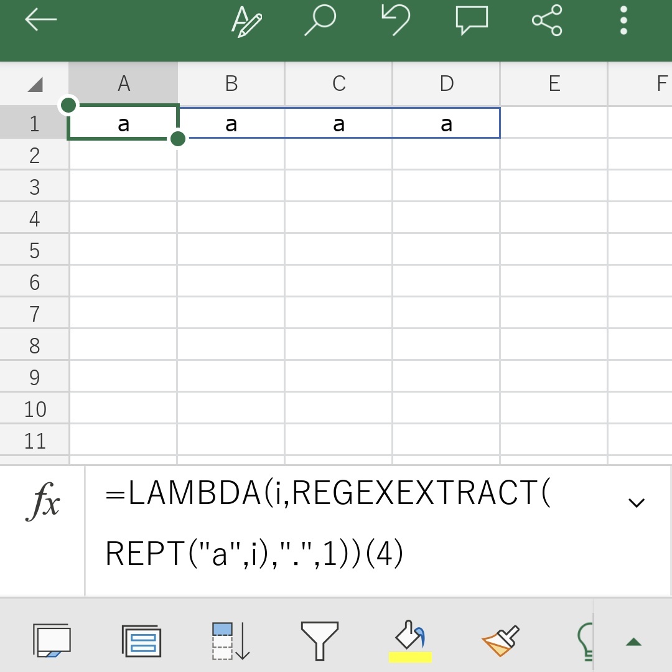The image size is (672, 672).
Task: Tap the filter funnel icon
Action: (320, 641)
